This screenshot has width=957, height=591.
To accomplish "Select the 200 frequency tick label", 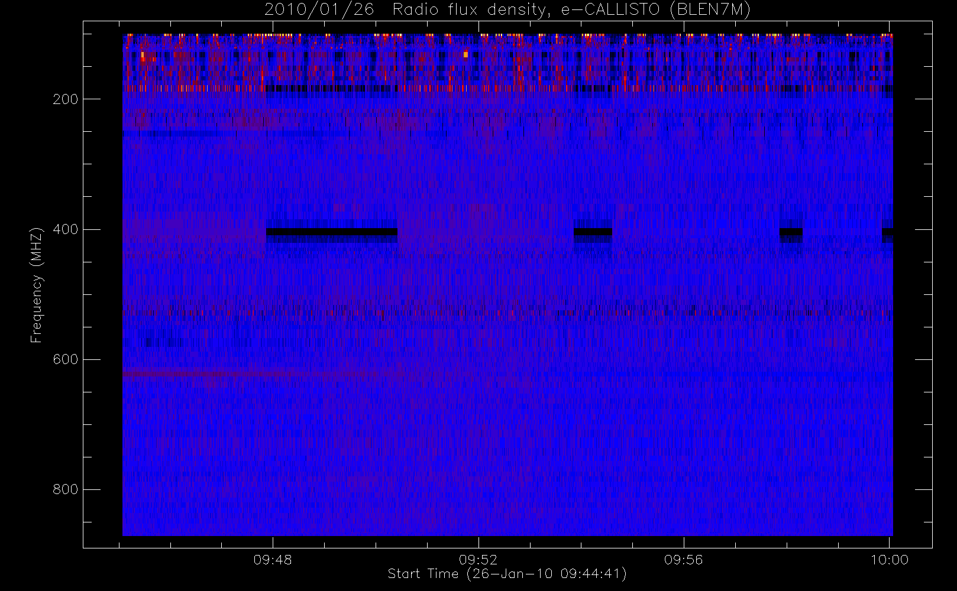I will (x=66, y=99).
